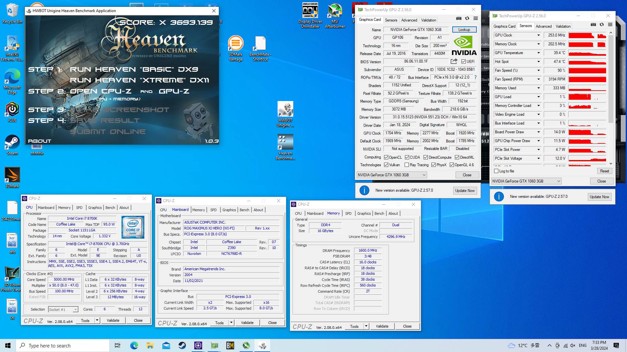Image resolution: width=627 pixels, height=352 pixels.
Task: Click the taskbar search box
Action: tap(62, 345)
